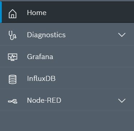Viewport: 134px width, 131px height.
Task: Go to the Home menu label
Action: (37, 13)
